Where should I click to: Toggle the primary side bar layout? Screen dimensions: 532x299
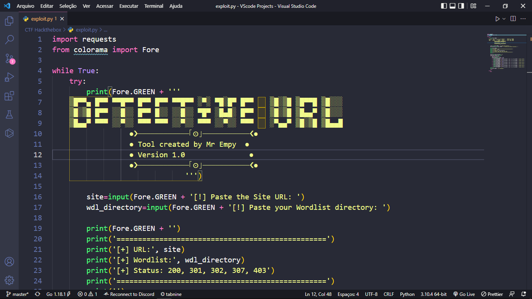click(x=444, y=6)
